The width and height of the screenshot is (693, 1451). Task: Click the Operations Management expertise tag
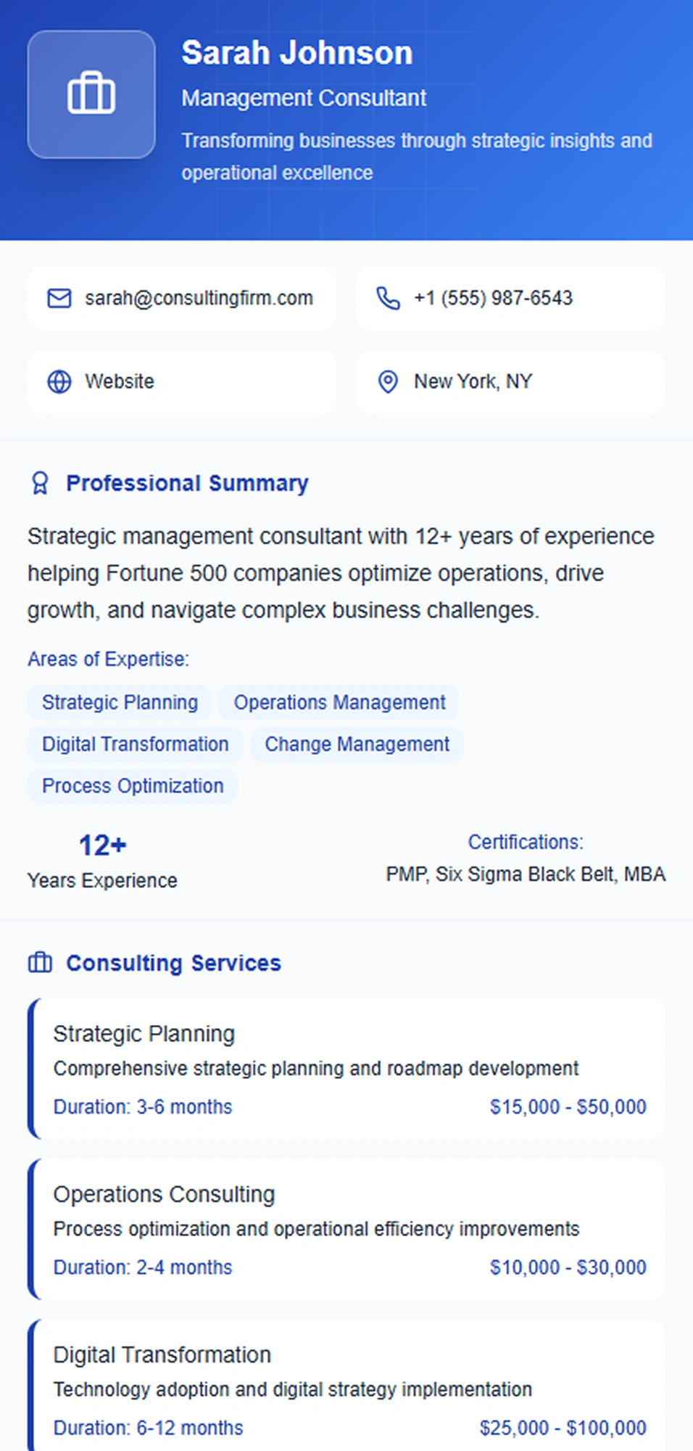[339, 702]
